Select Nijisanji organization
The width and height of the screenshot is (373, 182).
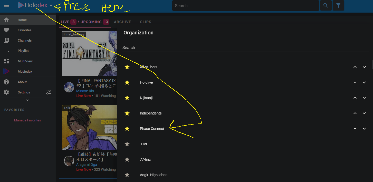point(146,98)
